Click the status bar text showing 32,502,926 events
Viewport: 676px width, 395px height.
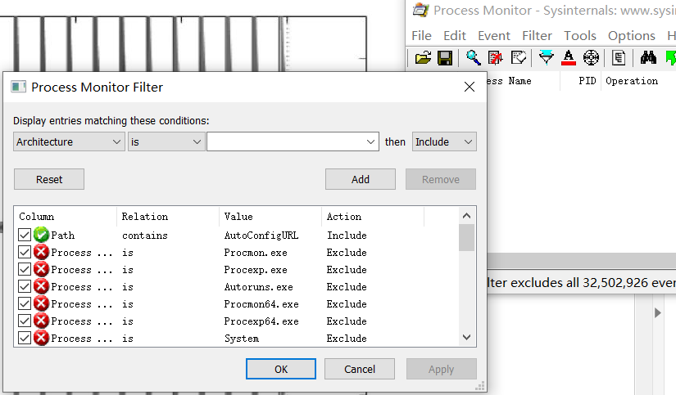tap(582, 283)
